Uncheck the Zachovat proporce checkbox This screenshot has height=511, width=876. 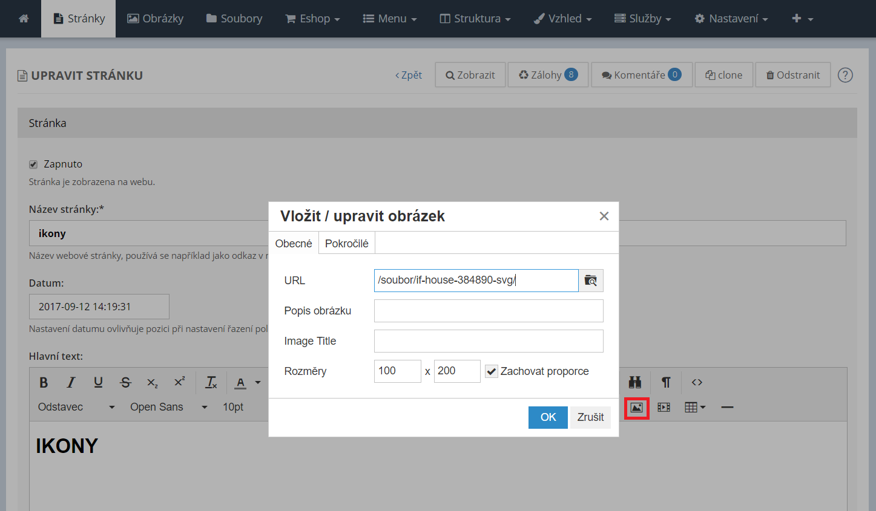pos(492,371)
